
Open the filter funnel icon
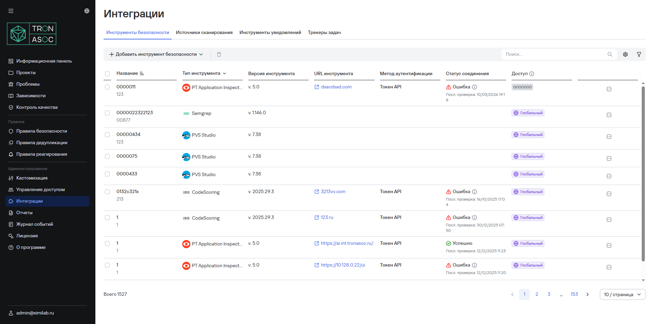coord(639,54)
